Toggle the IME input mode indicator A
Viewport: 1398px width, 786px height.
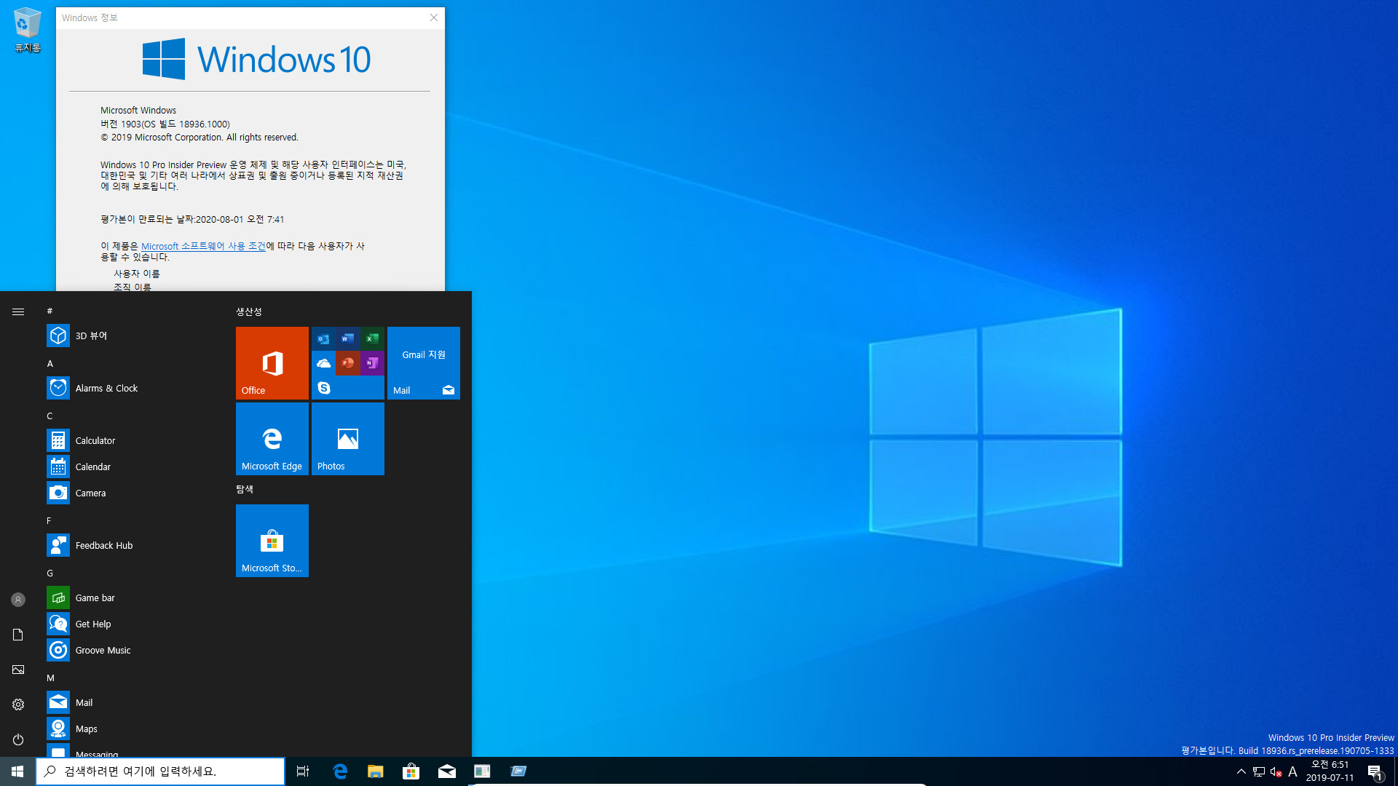click(1293, 771)
